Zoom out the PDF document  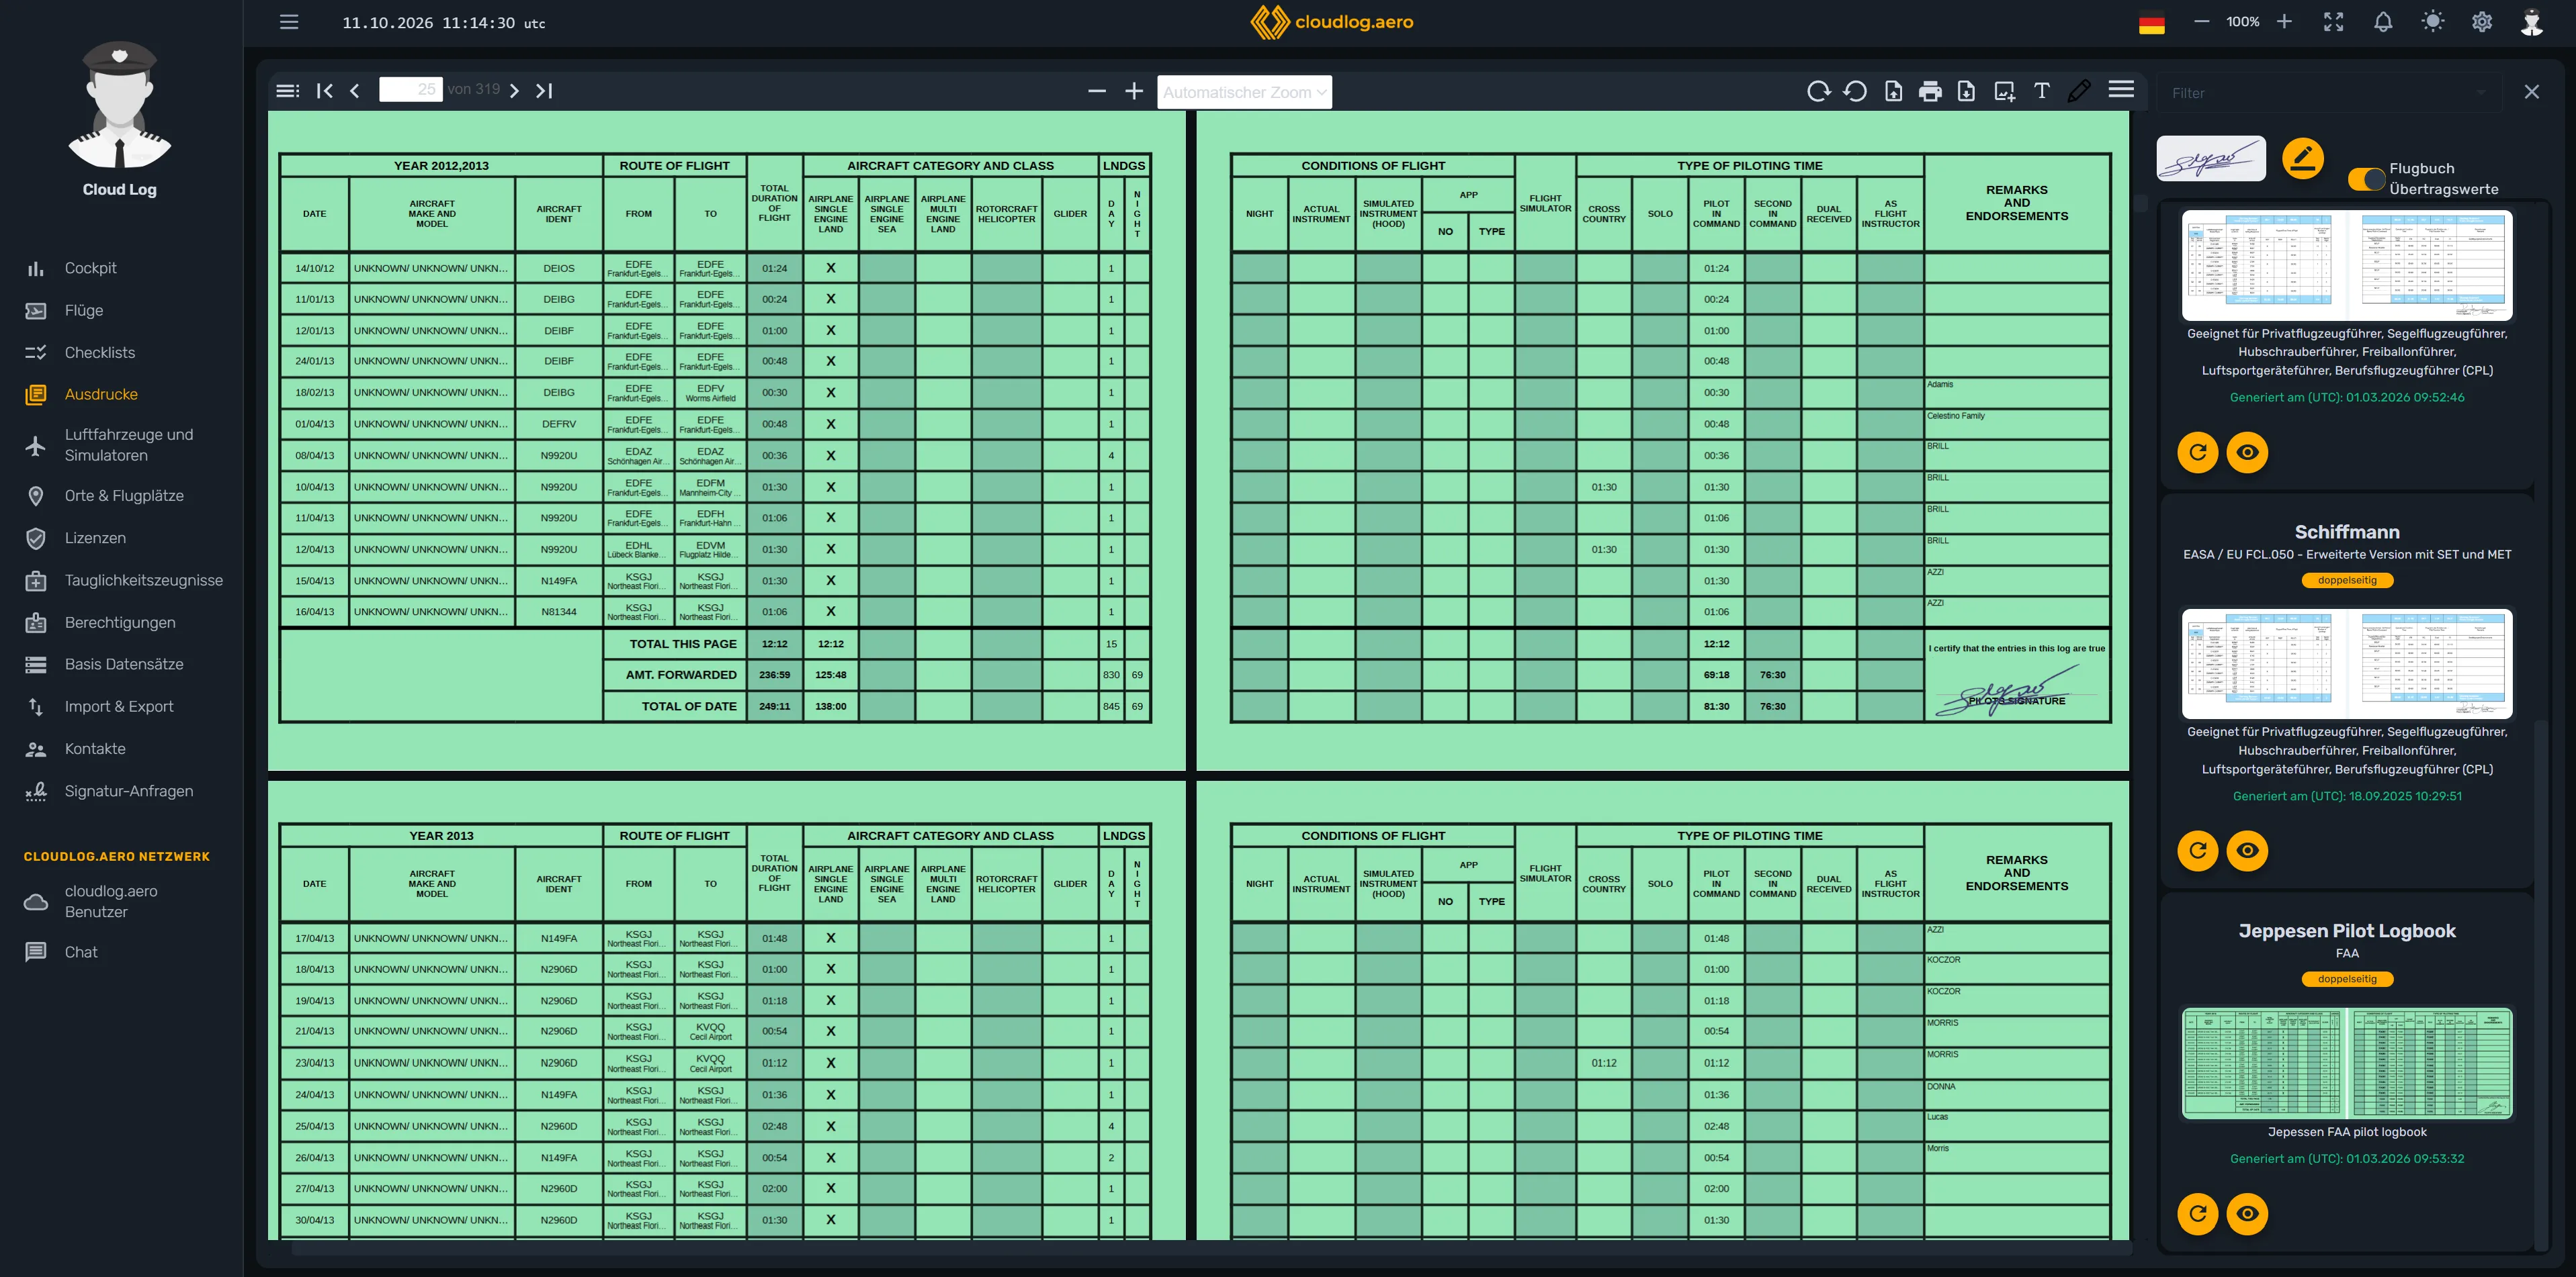pos(1097,91)
